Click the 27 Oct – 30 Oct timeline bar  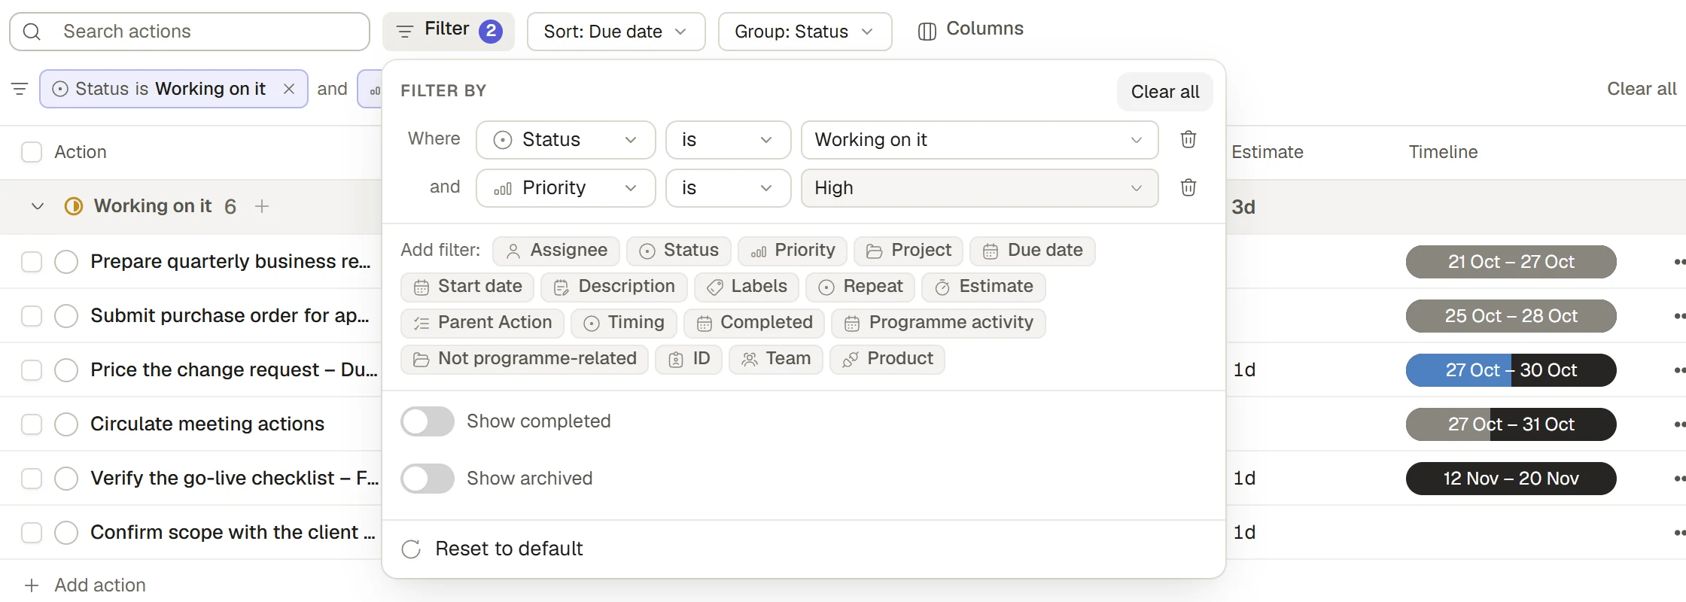click(x=1511, y=370)
